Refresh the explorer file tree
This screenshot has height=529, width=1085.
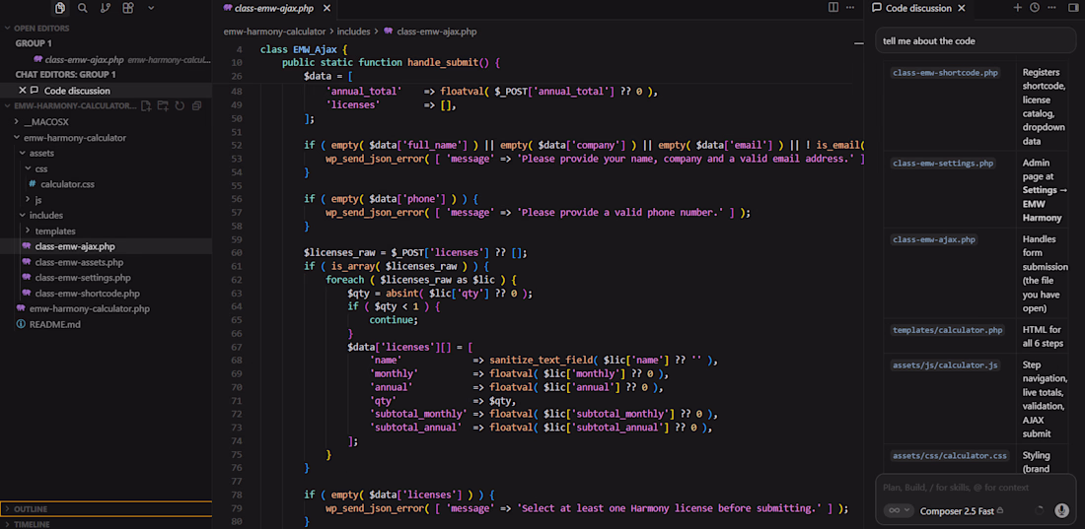point(180,105)
